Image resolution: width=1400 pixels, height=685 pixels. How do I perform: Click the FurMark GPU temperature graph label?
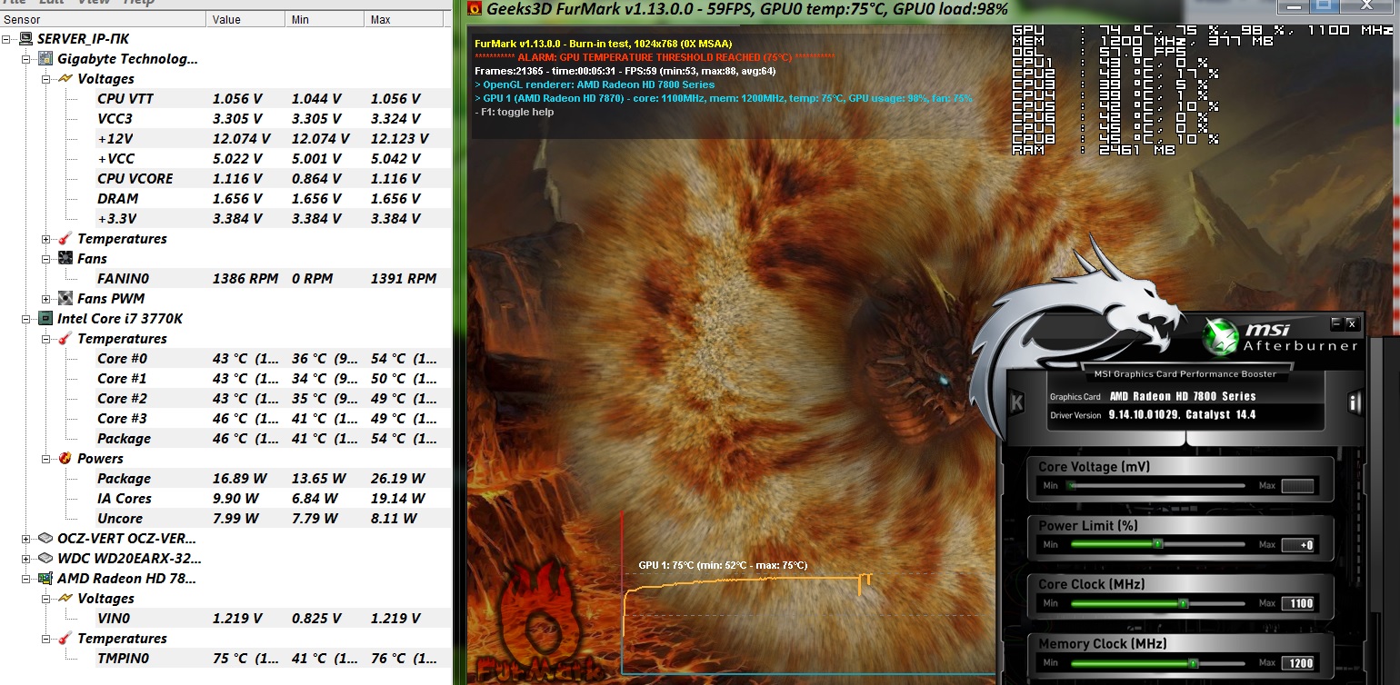[723, 565]
